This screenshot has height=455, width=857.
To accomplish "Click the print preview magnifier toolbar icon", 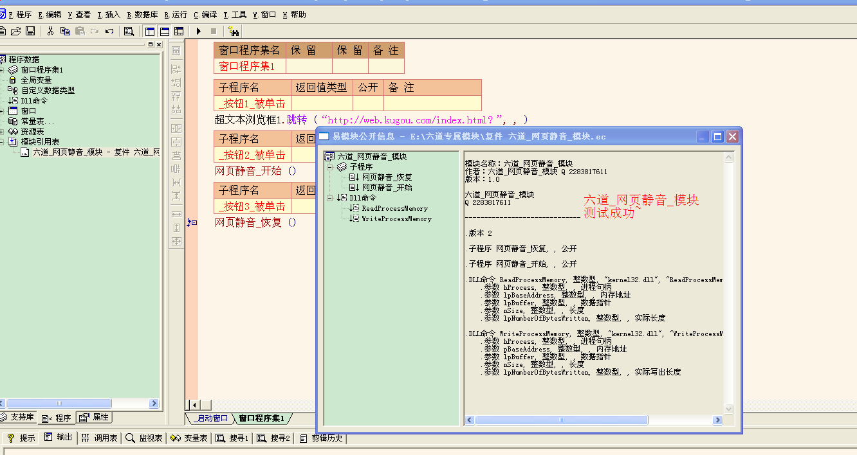I will pos(129,31).
